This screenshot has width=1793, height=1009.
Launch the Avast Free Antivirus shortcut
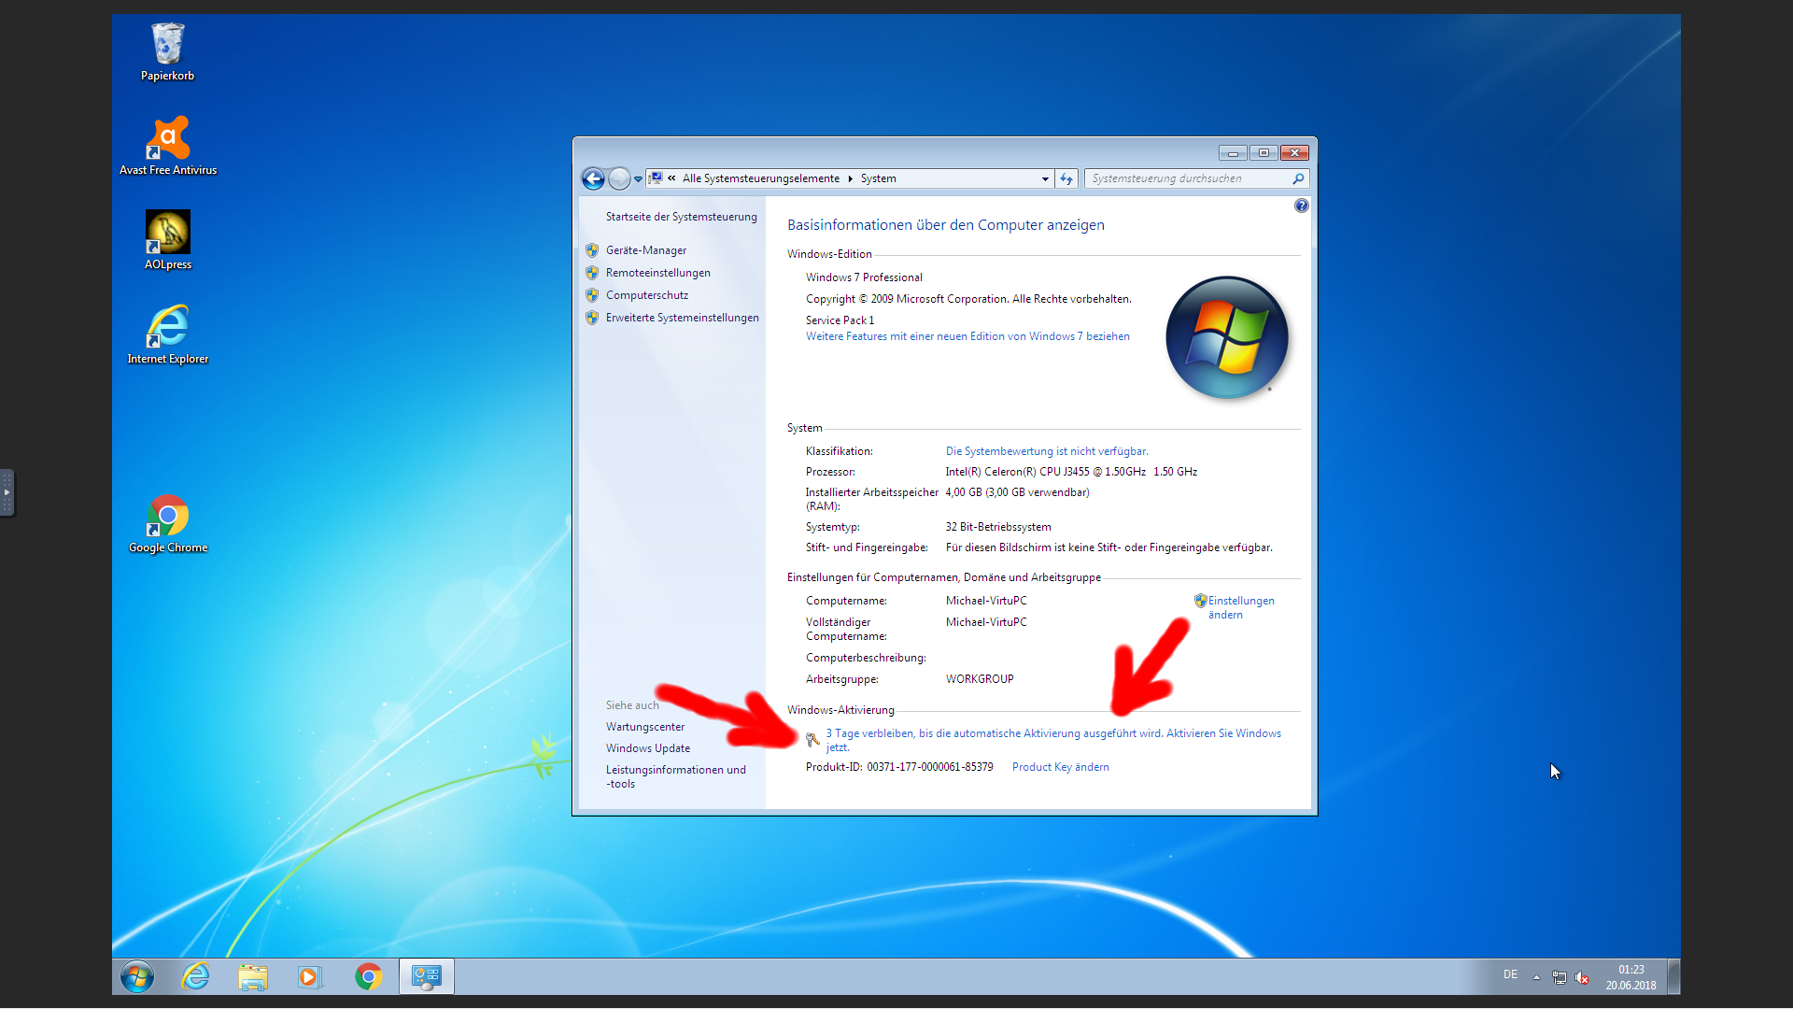click(x=168, y=146)
